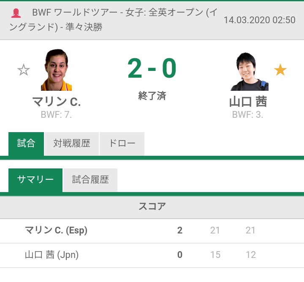The width and height of the screenshot is (304, 282).
Task: Switch to the 試合履歴 sub-tab
Action: point(90,180)
